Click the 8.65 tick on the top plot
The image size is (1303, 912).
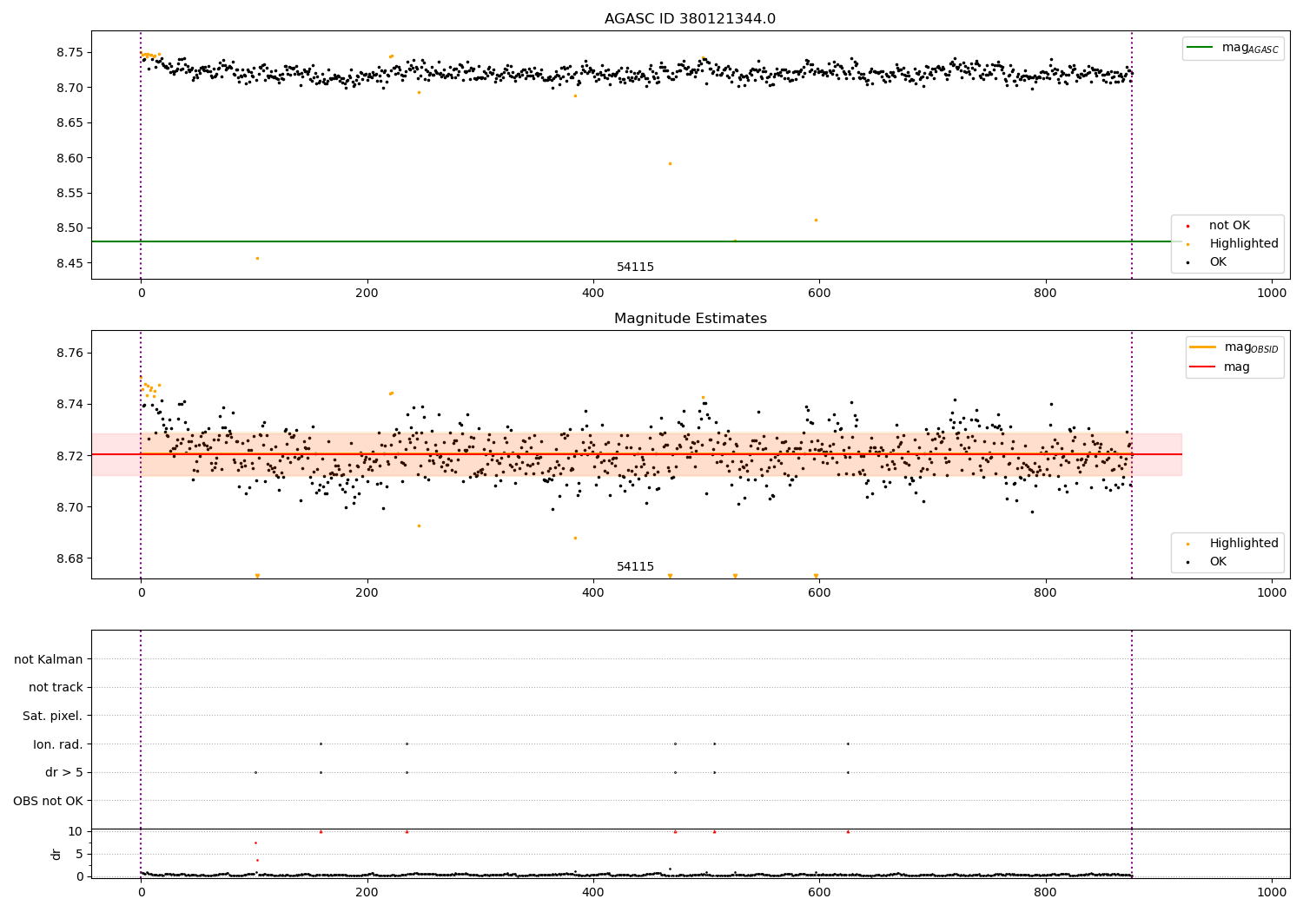[x=69, y=122]
